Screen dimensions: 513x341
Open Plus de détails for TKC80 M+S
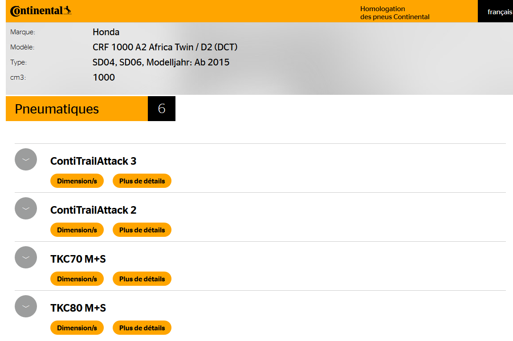142,328
